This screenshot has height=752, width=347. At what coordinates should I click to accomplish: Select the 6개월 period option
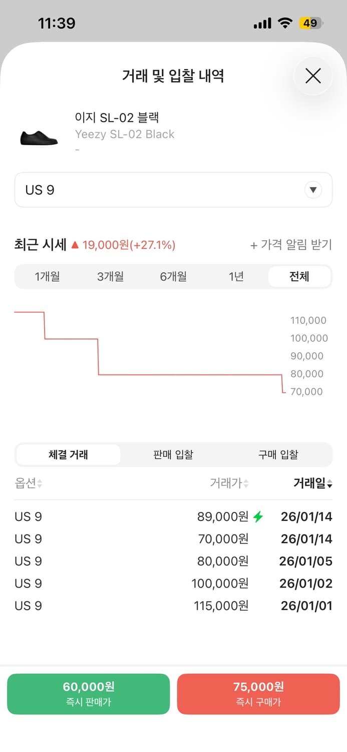click(173, 277)
